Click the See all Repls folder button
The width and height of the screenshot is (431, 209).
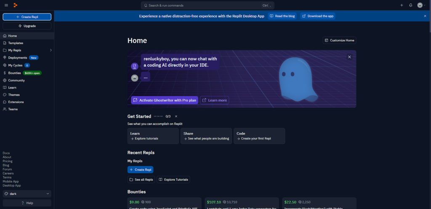(141, 180)
